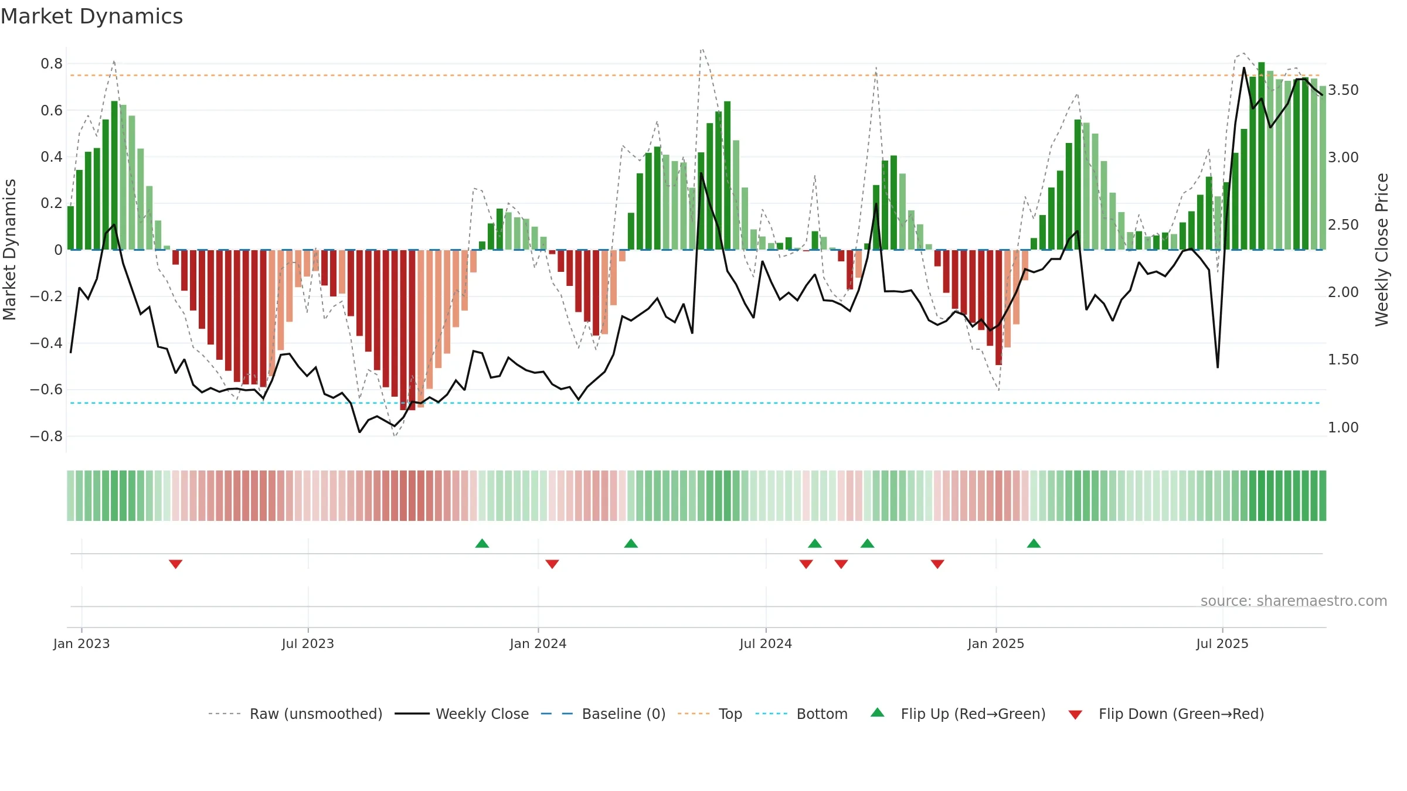1407x791 pixels.
Task: Click the −0.6 left axis tick label
Action: point(46,389)
